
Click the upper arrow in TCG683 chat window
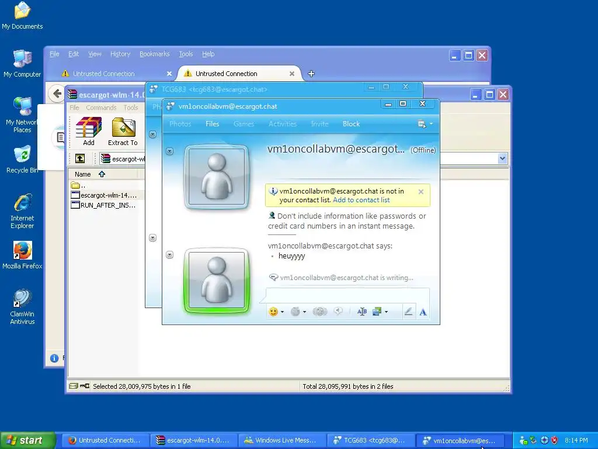pyautogui.click(x=152, y=134)
